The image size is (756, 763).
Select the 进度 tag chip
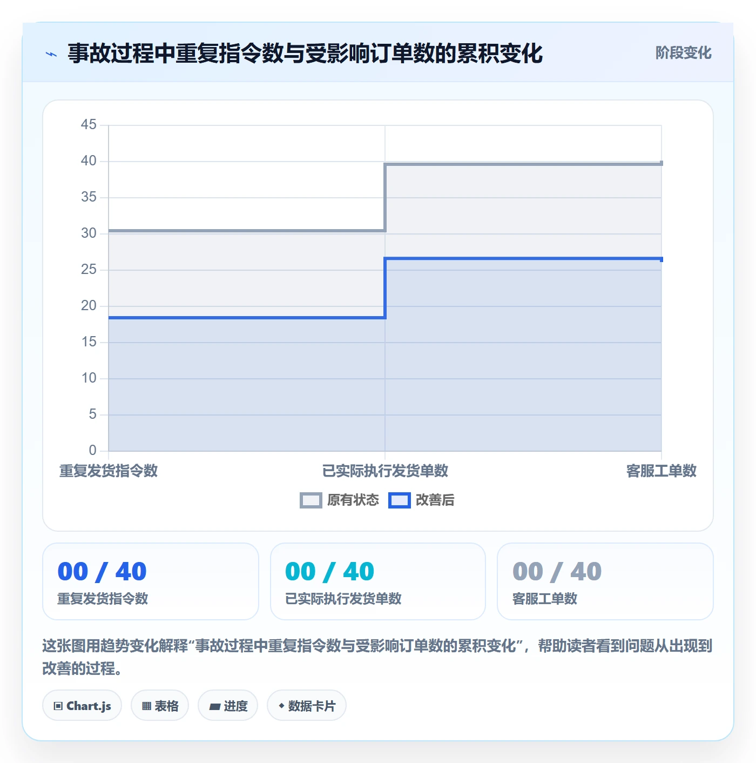[228, 705]
